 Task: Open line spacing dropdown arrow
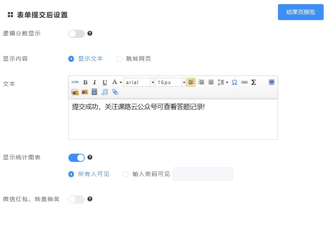[227, 82]
